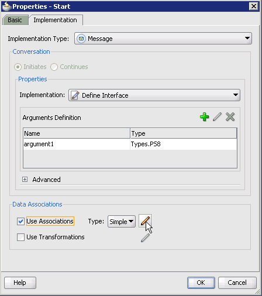Uncheck the Use Associations checkbox
The width and height of the screenshot is (262, 296).
tap(20, 221)
